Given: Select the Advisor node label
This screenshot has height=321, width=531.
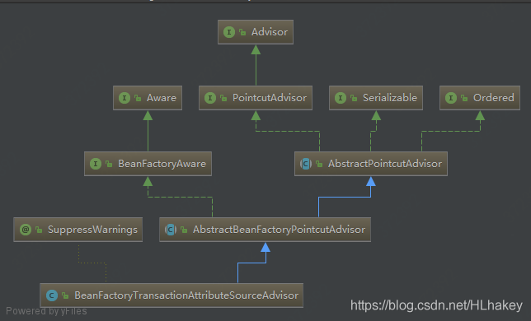Looking at the screenshot, I should tap(270, 32).
